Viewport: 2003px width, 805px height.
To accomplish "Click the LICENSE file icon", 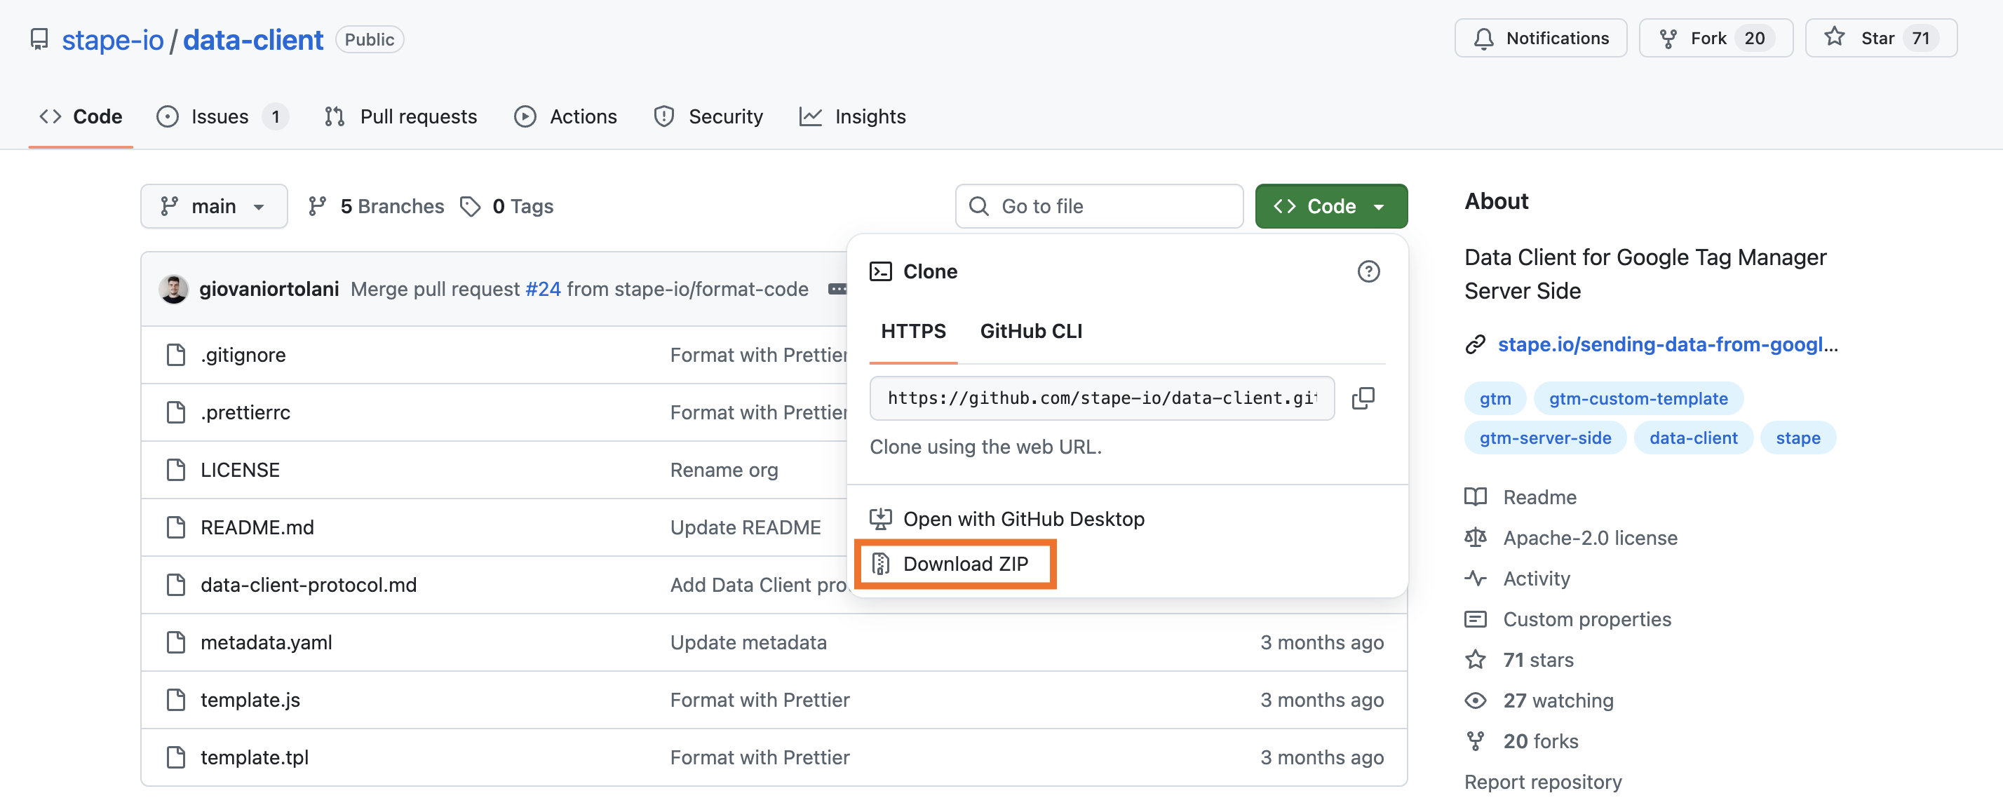I will click(x=177, y=470).
